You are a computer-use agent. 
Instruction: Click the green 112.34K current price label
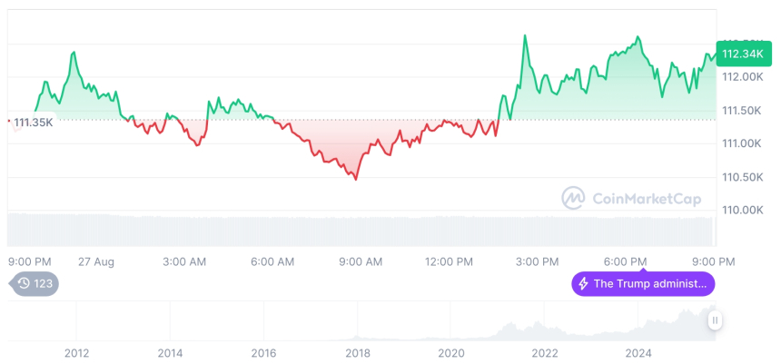click(742, 54)
